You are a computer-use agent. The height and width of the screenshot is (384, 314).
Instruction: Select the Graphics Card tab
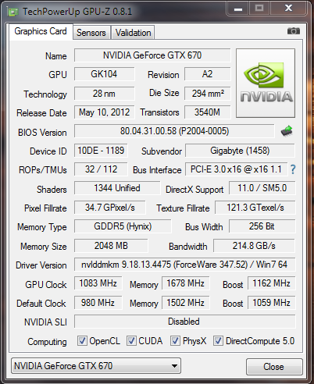(41, 31)
